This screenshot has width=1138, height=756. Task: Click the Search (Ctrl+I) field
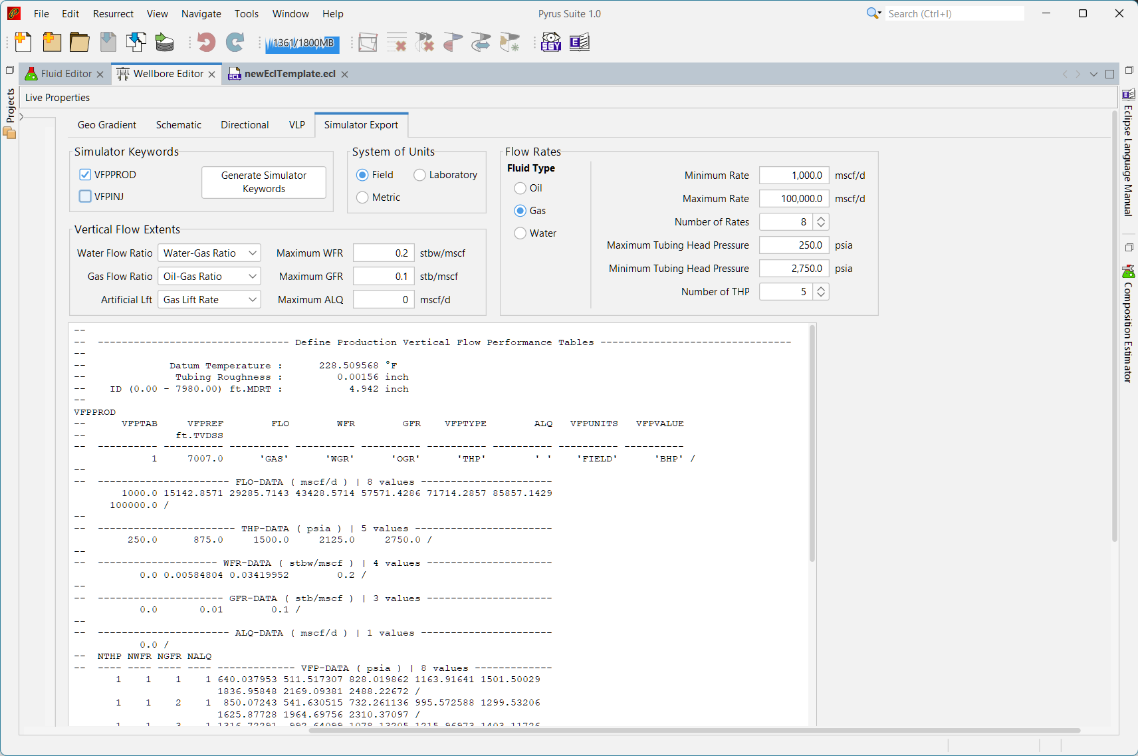[x=955, y=13]
